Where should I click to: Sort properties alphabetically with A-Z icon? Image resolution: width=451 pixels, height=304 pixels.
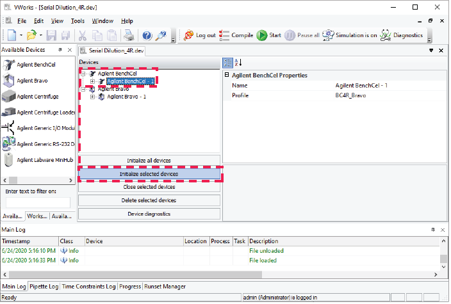click(x=238, y=63)
